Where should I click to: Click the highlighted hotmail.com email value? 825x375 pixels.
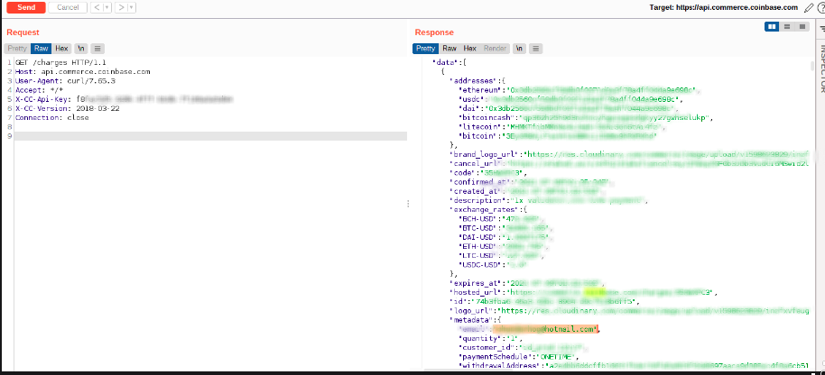(547, 329)
